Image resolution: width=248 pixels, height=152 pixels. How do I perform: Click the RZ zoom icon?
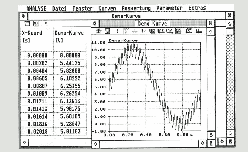point(152,31)
